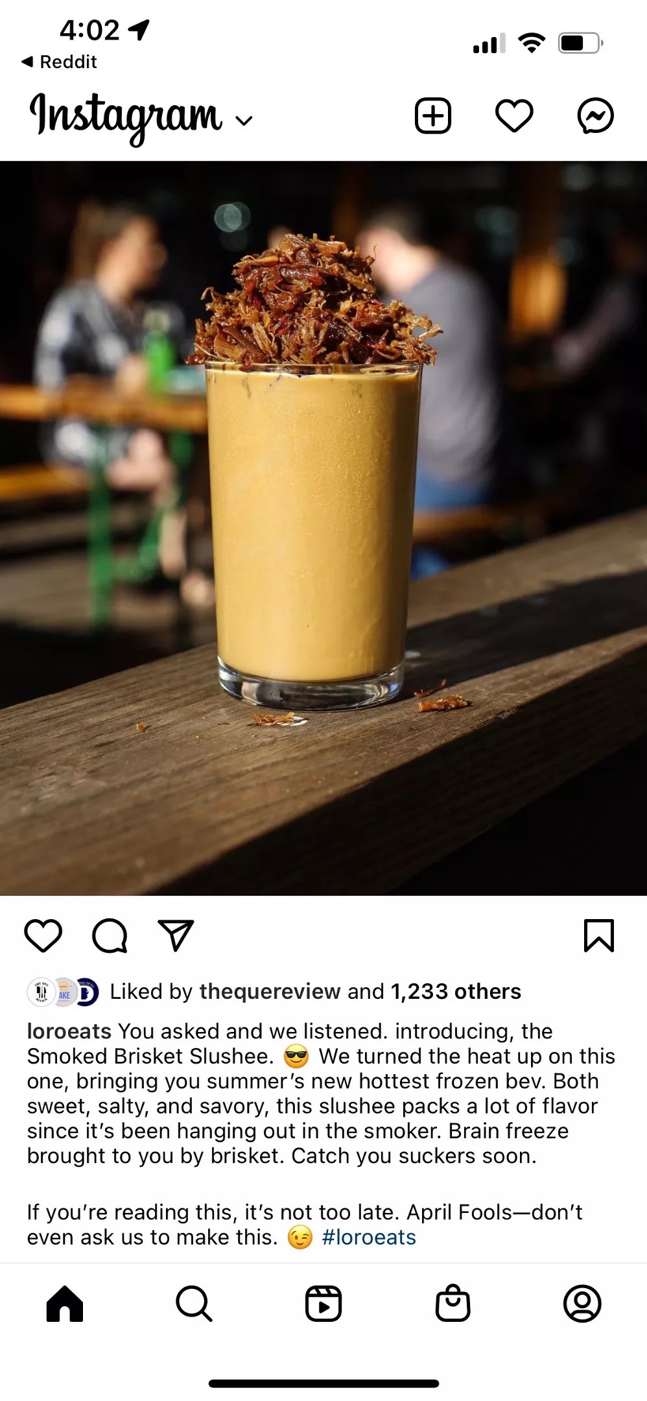
Task: Tap the new post plus icon
Action: coord(432,116)
